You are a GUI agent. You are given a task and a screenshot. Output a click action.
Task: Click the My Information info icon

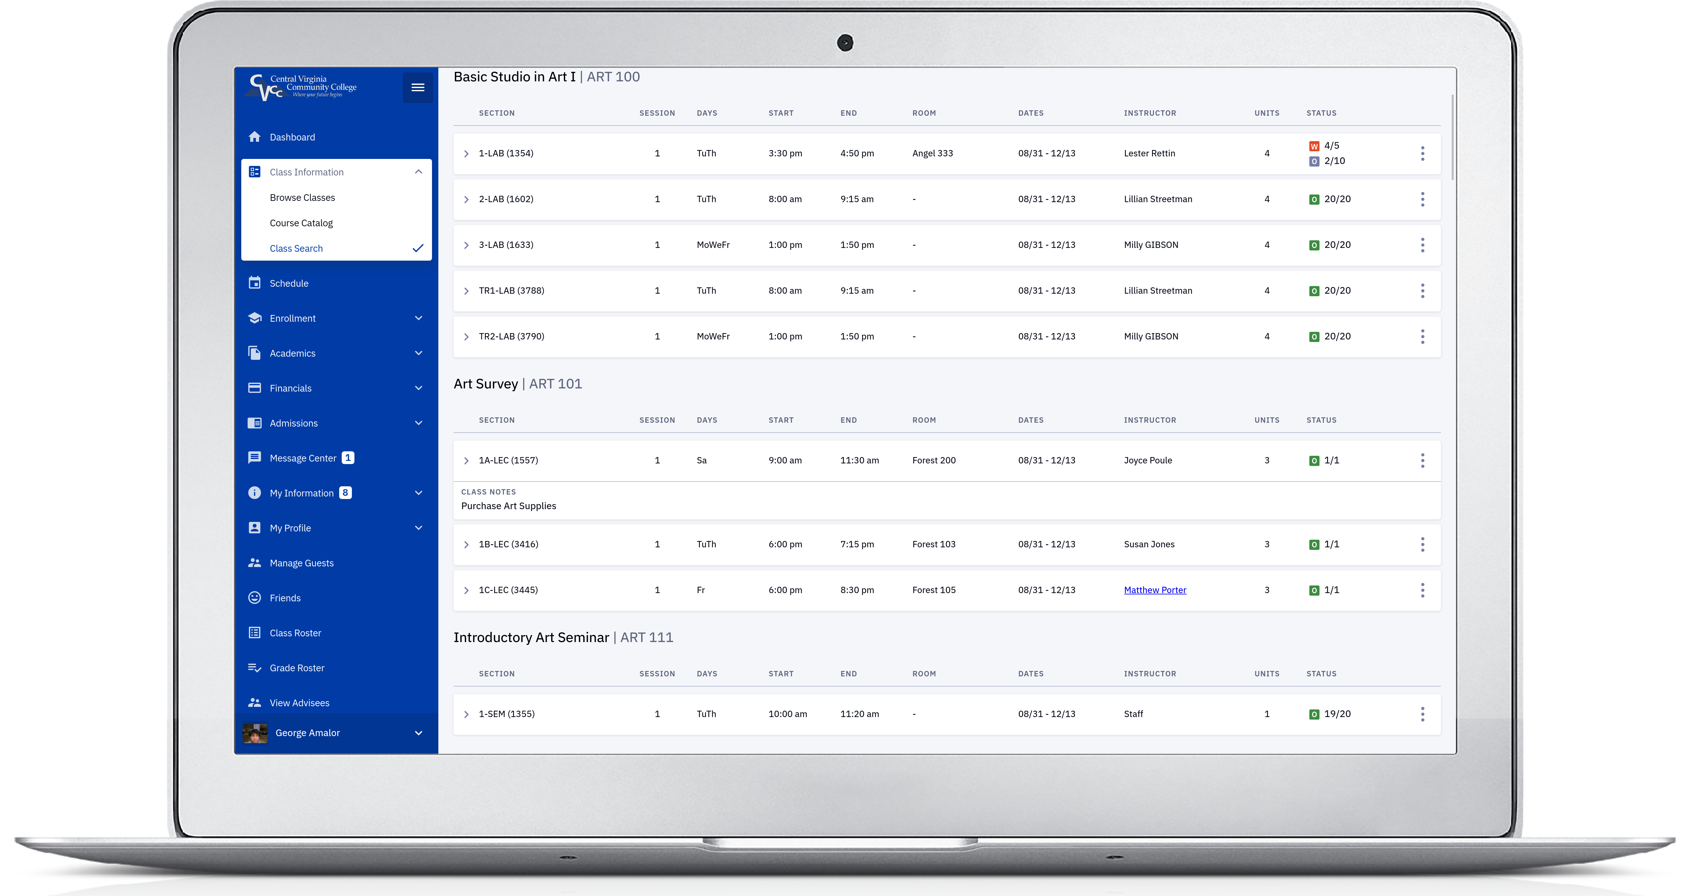coord(254,492)
